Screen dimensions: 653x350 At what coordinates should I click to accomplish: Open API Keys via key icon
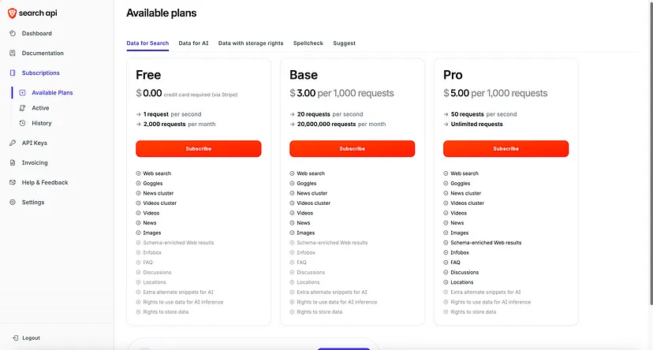tap(13, 143)
